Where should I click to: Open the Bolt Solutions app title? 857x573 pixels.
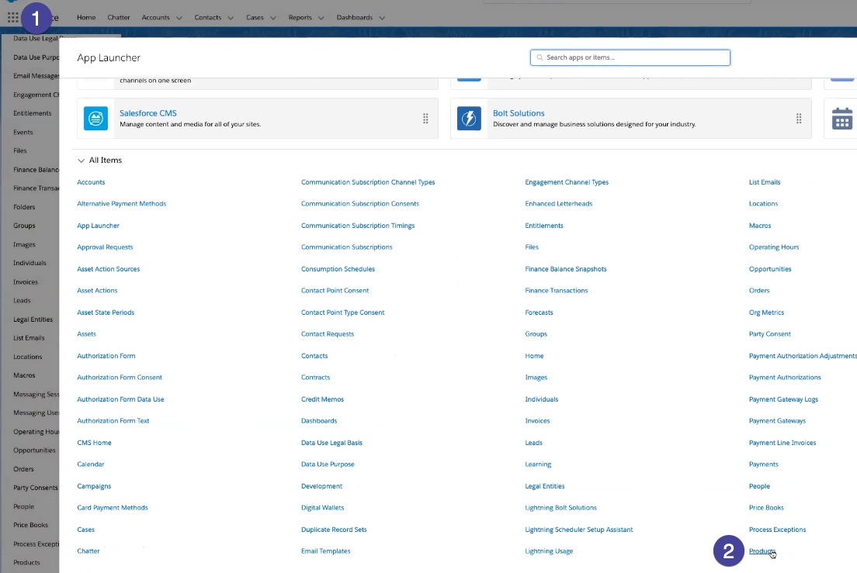(519, 113)
